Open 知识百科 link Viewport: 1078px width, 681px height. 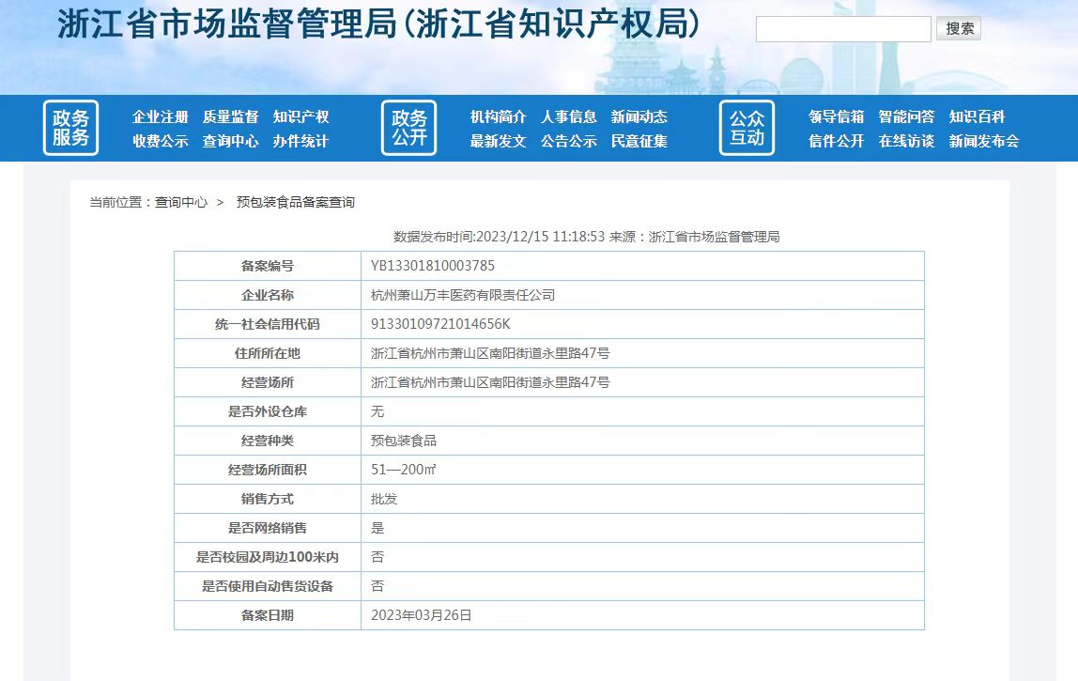click(977, 116)
